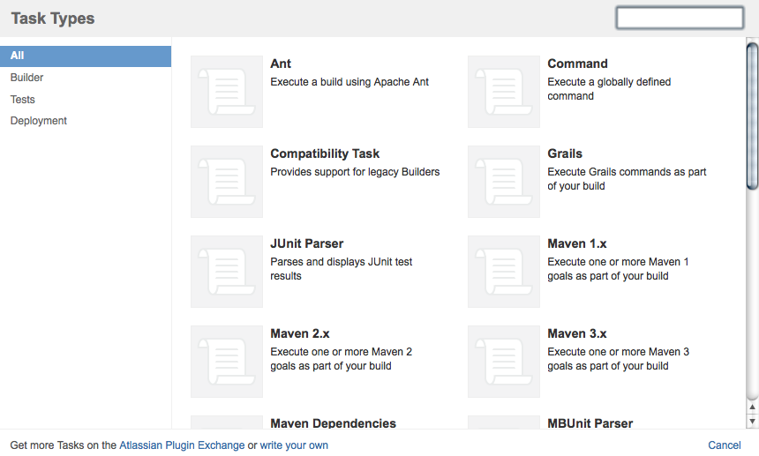This screenshot has width=759, height=456.
Task: Select the Compatibility Task icon
Action: [227, 182]
